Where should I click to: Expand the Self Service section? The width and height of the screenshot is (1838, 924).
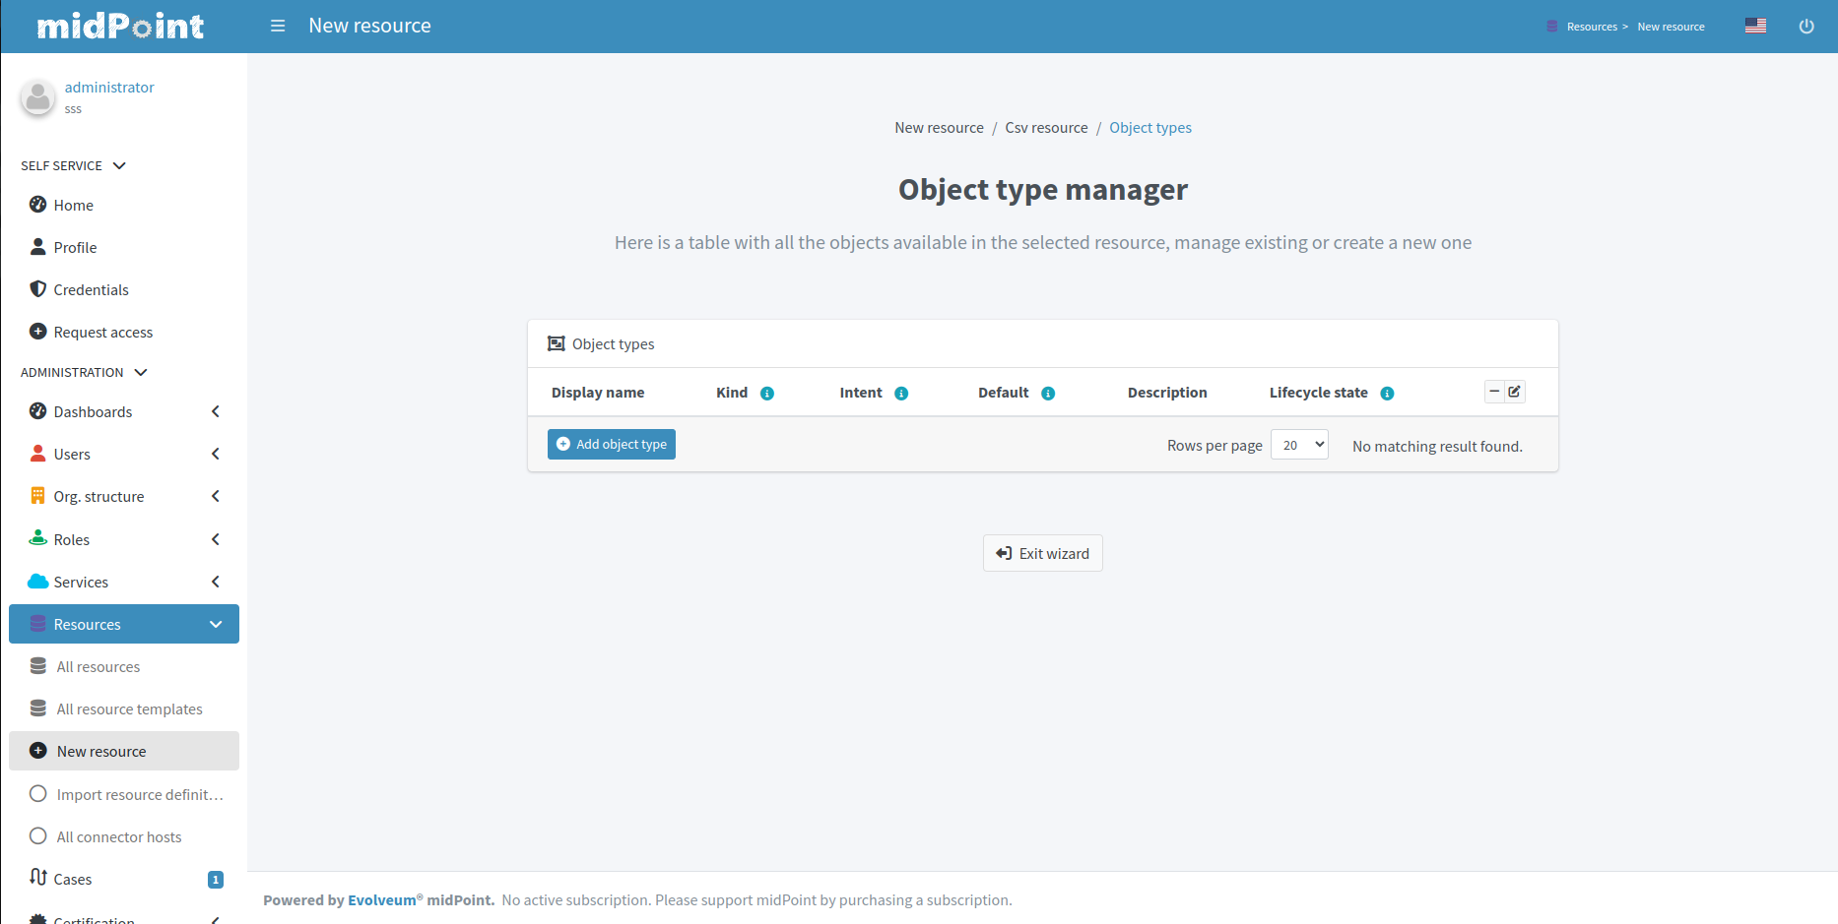click(119, 165)
